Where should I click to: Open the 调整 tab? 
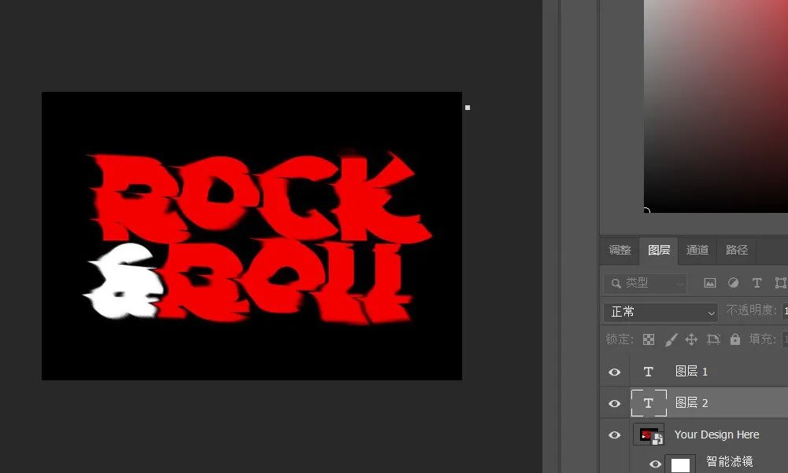(x=620, y=250)
